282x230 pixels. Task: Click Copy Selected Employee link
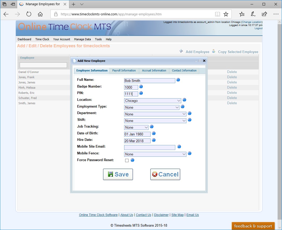[238, 52]
